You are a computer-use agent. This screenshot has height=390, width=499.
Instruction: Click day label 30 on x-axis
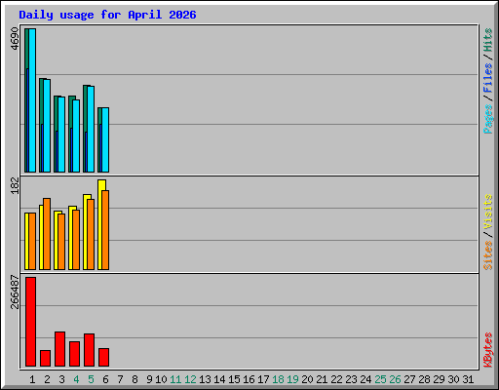[x=453, y=379]
